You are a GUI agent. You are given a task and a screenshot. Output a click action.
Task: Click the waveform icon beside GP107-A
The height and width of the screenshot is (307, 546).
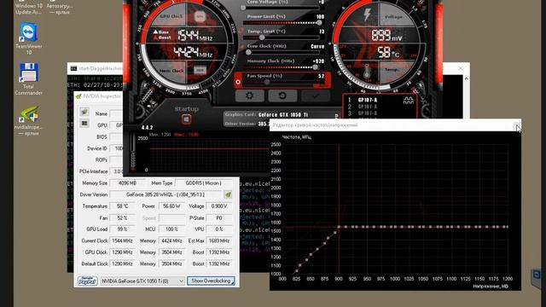pyautogui.click(x=408, y=101)
